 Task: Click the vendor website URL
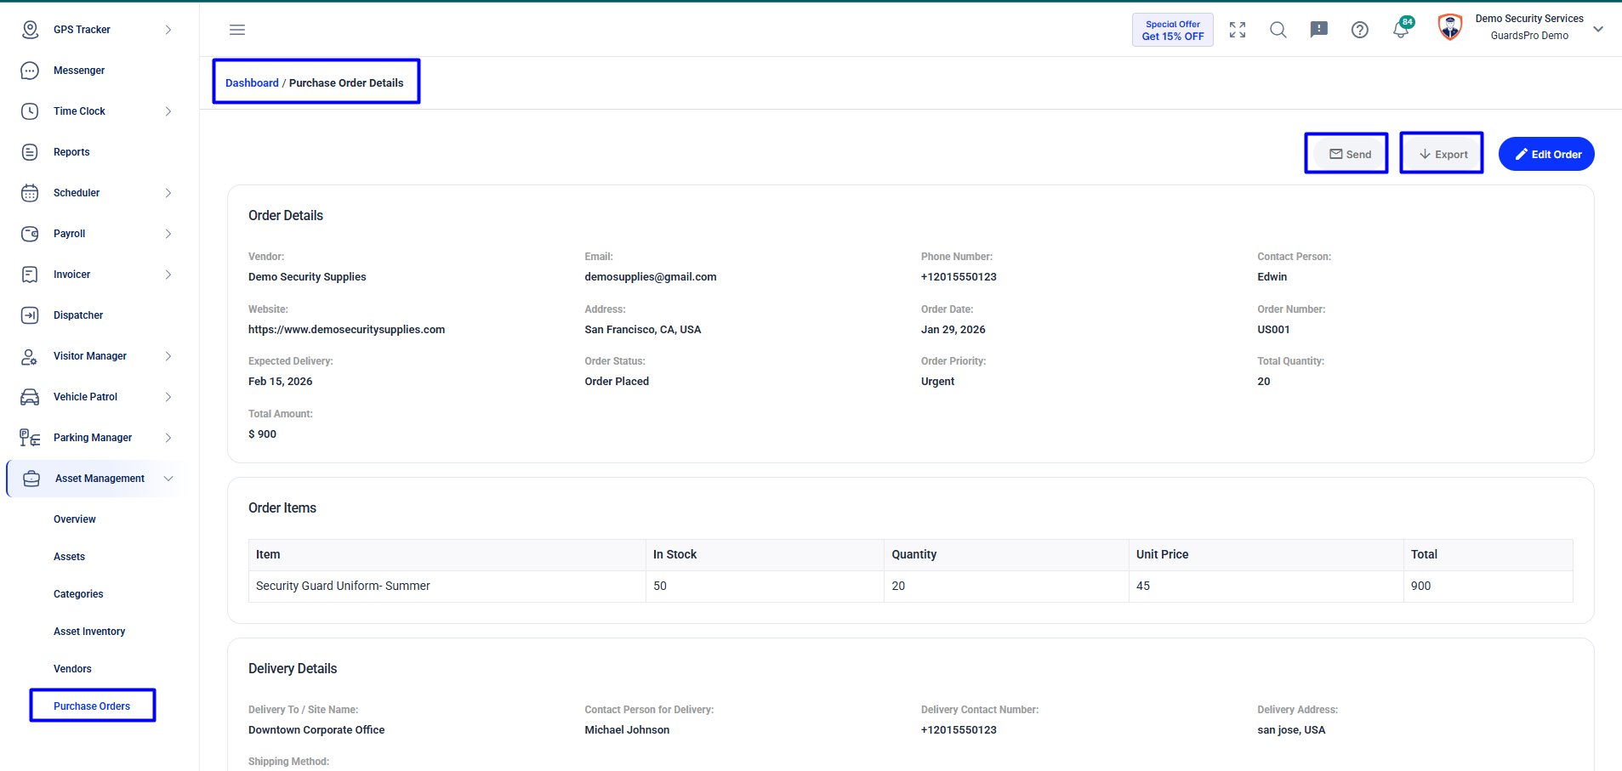[x=346, y=330]
